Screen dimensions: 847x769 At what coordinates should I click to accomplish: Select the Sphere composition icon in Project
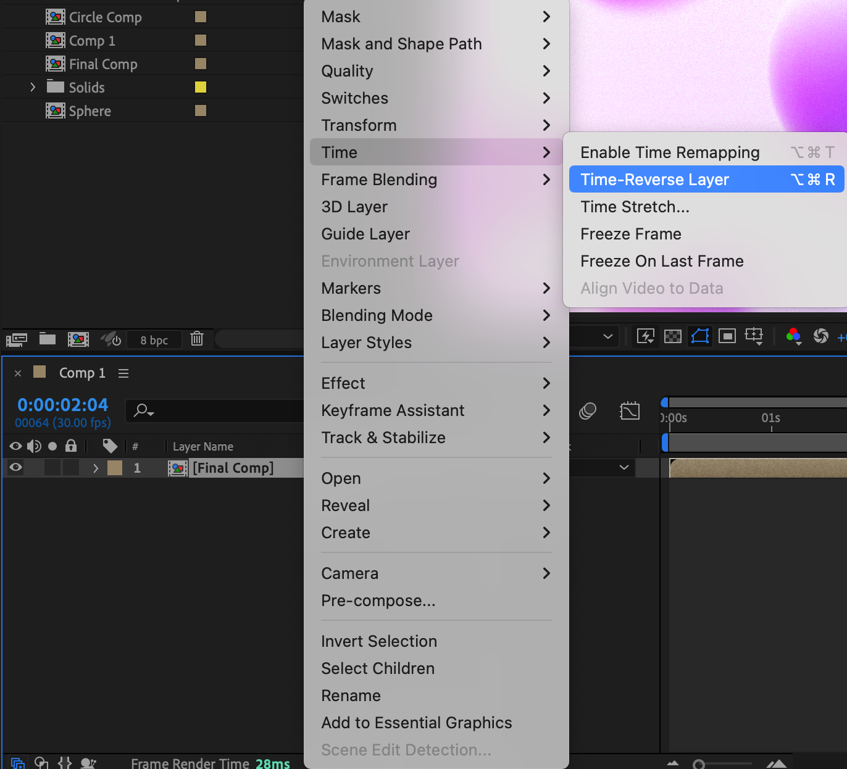tap(56, 111)
